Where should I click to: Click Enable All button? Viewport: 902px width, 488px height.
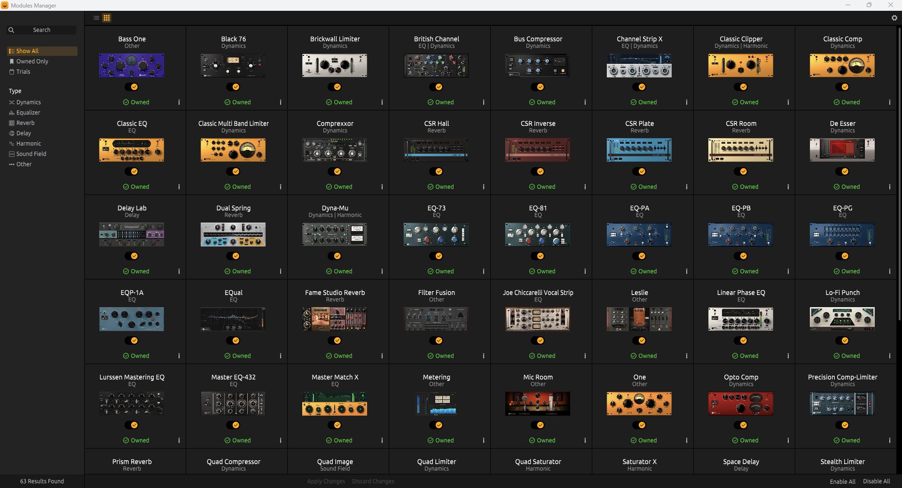point(842,481)
